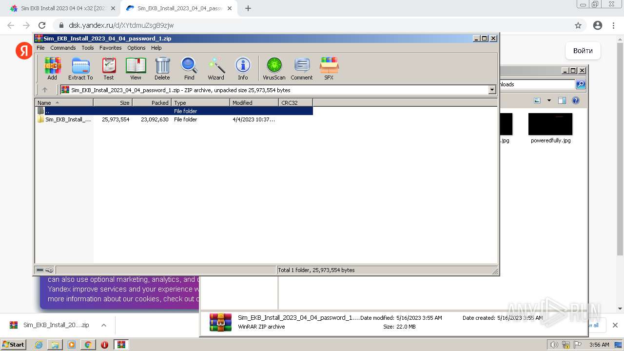
Task: Click the WinRAR taskbar button
Action: click(x=121, y=345)
